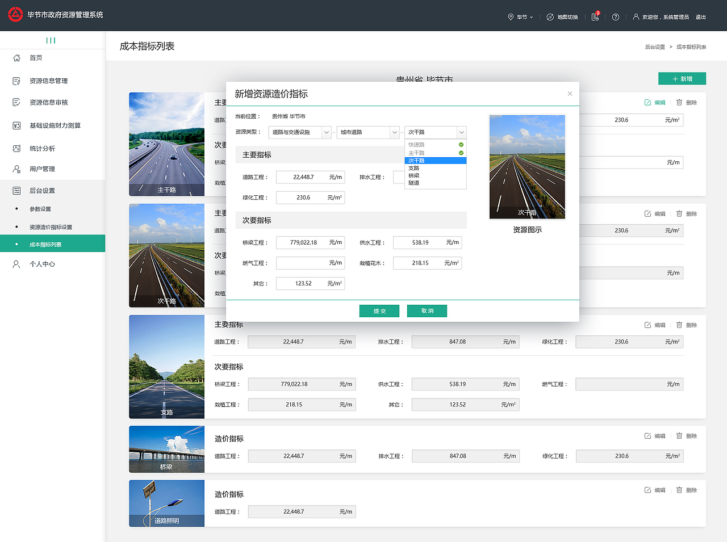Click the 资源信息审核 sidebar icon
The height and width of the screenshot is (542, 727).
tap(16, 102)
